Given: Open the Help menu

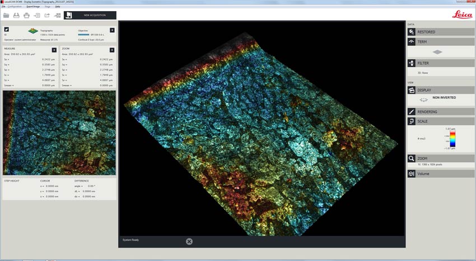Looking at the screenshot, I should click(x=58, y=6).
